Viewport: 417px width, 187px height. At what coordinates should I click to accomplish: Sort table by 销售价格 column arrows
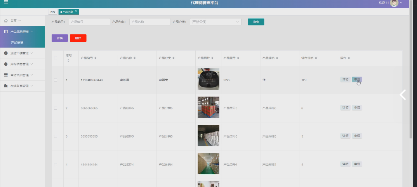tap(316, 58)
